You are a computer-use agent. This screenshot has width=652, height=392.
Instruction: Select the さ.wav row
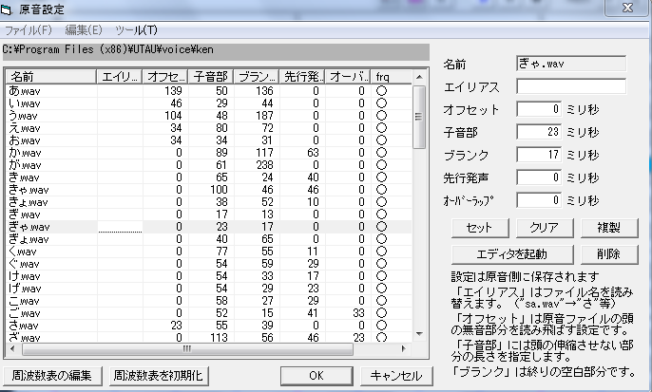coord(209,326)
